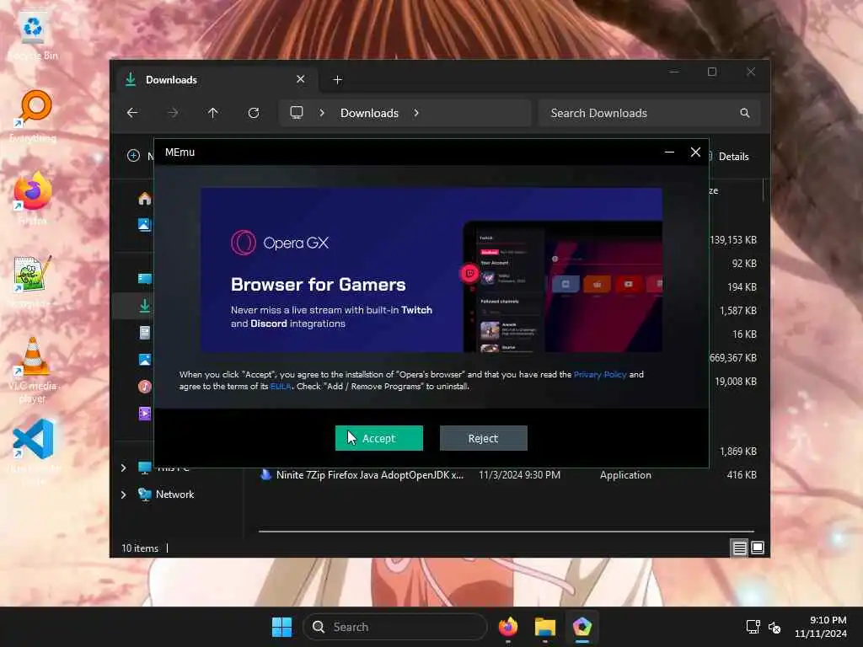Image resolution: width=863 pixels, height=647 pixels.
Task: Refresh the Downloads folder view
Action: (254, 113)
